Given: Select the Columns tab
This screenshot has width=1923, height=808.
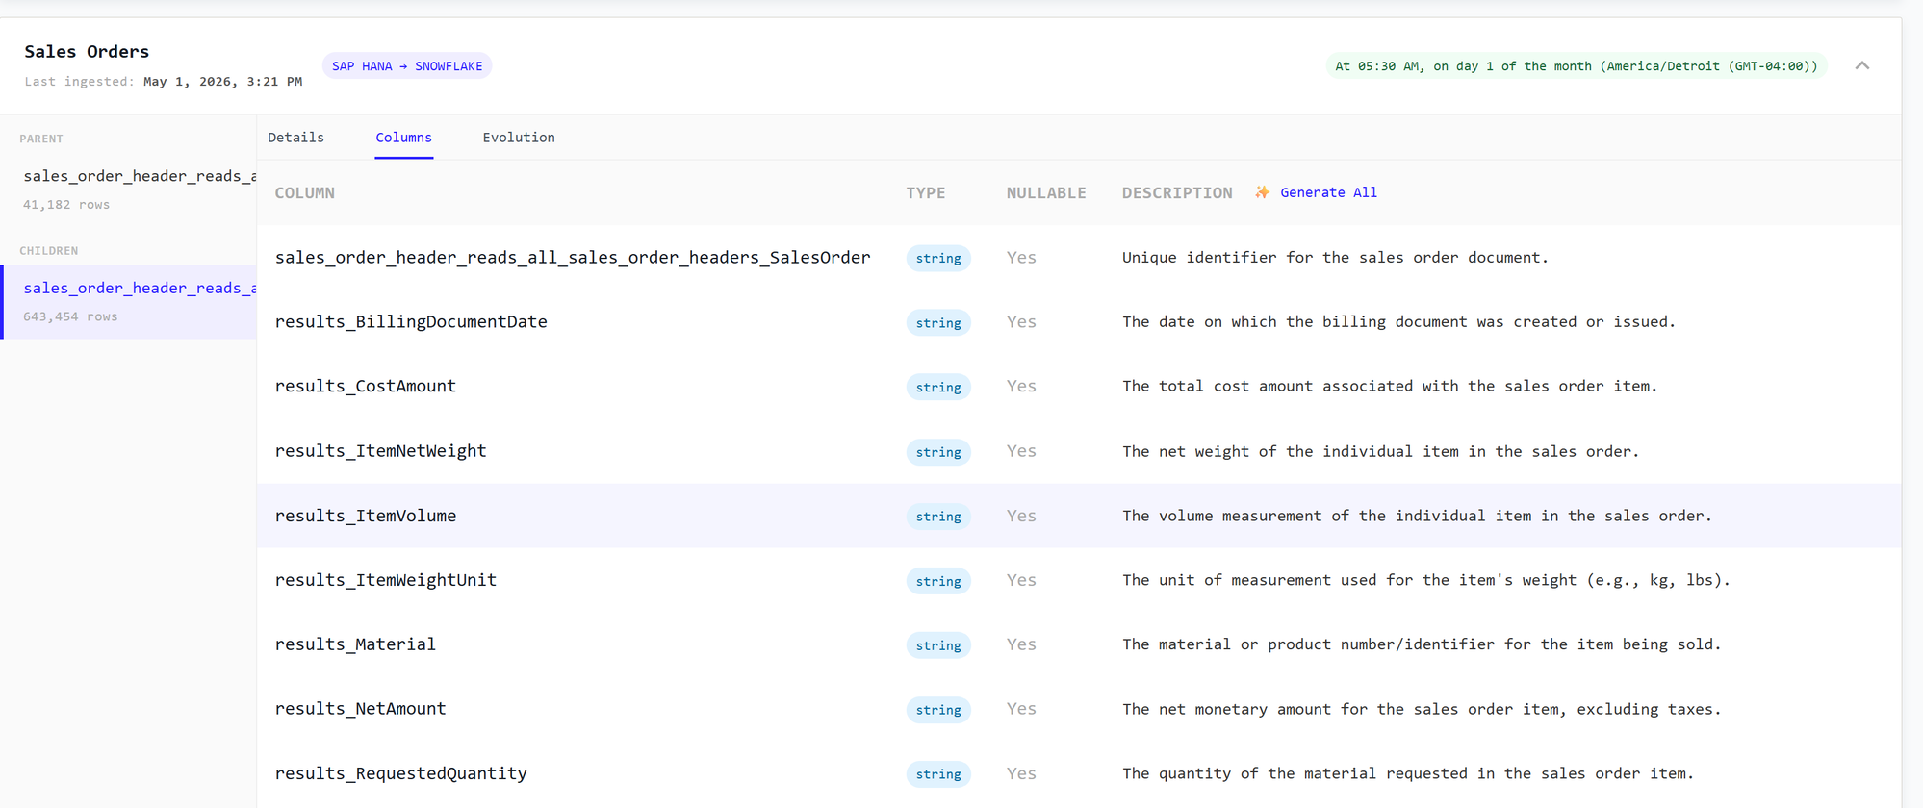Looking at the screenshot, I should [x=403, y=138].
